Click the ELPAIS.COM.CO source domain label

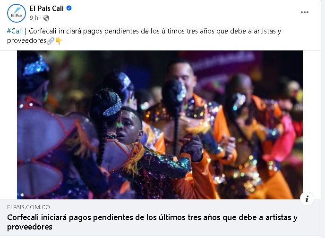(x=28, y=207)
